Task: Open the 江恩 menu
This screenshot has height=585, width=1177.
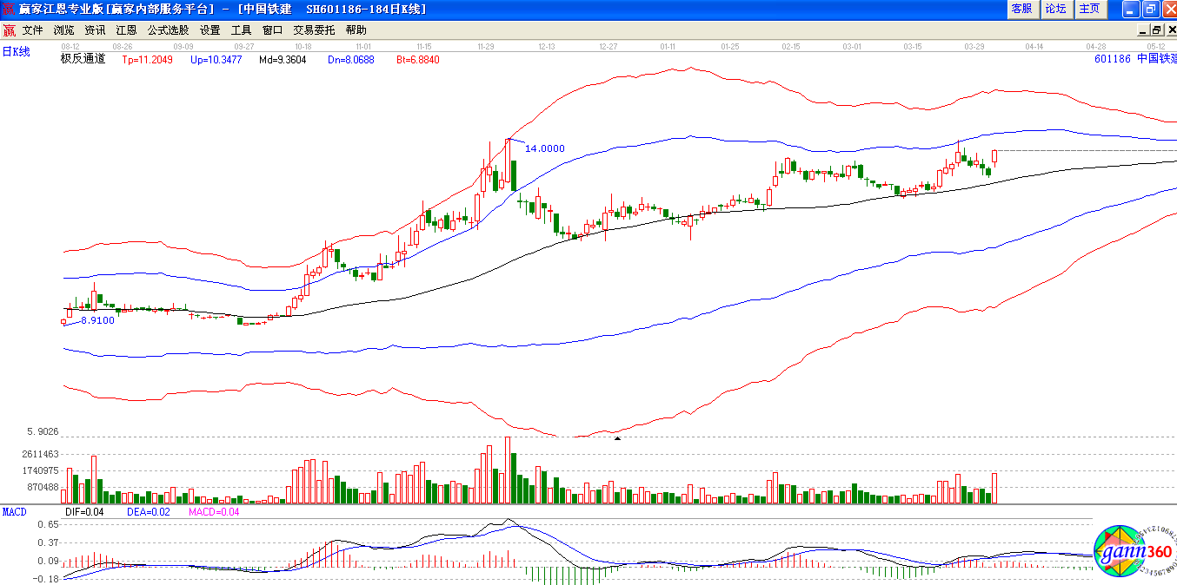Action: (126, 30)
